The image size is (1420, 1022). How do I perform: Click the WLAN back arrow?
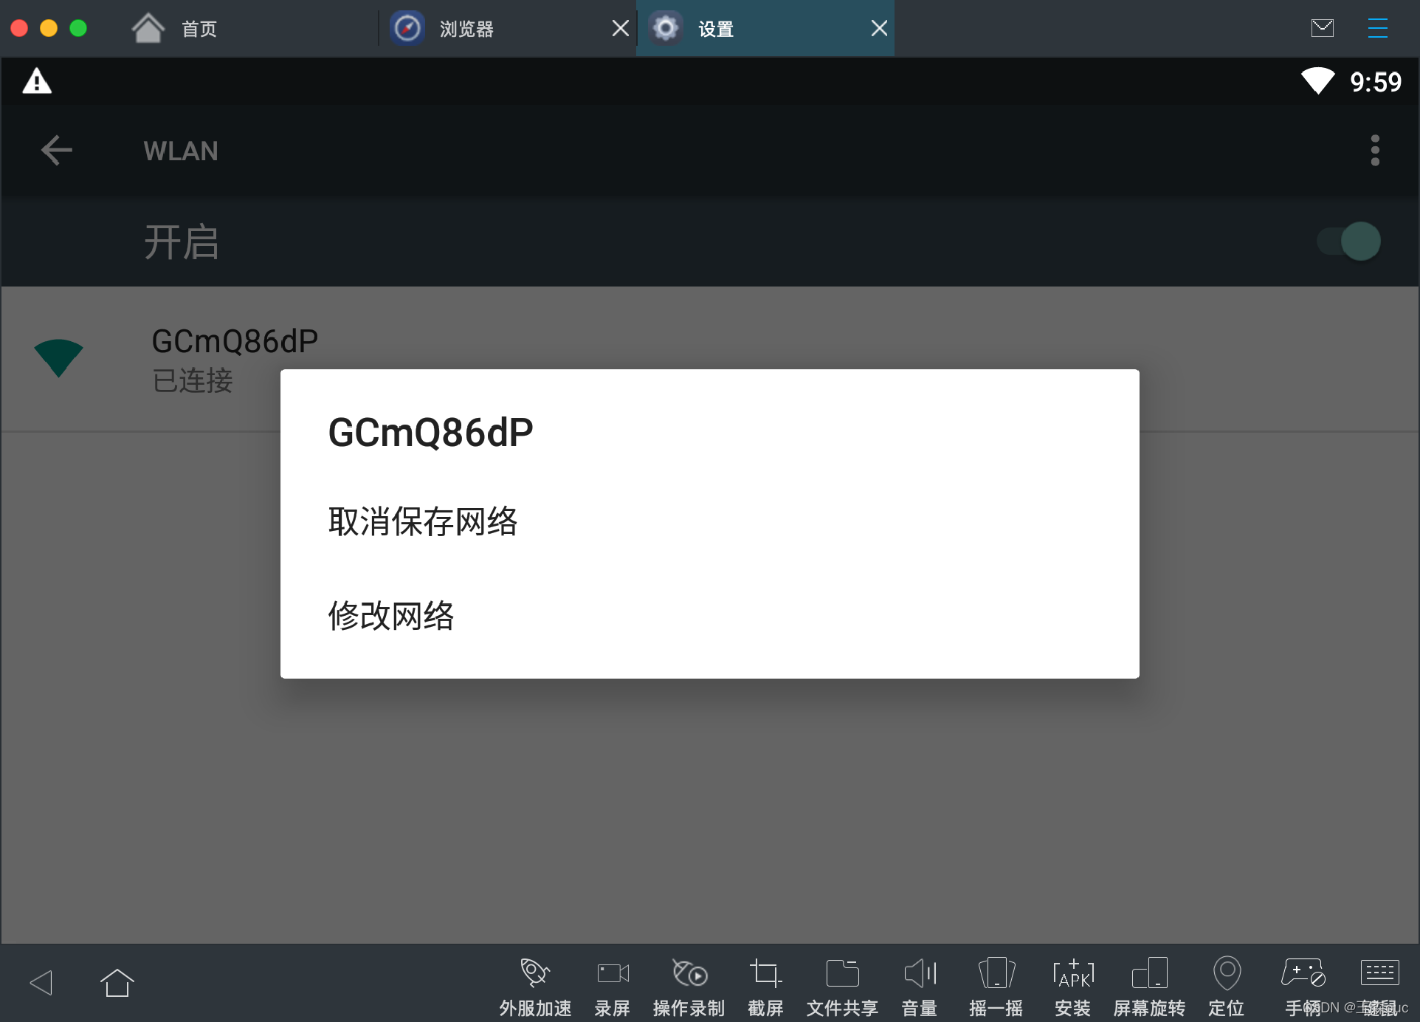56,151
